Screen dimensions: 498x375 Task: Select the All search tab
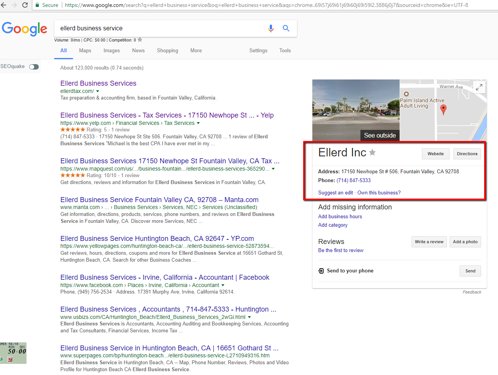pos(63,51)
